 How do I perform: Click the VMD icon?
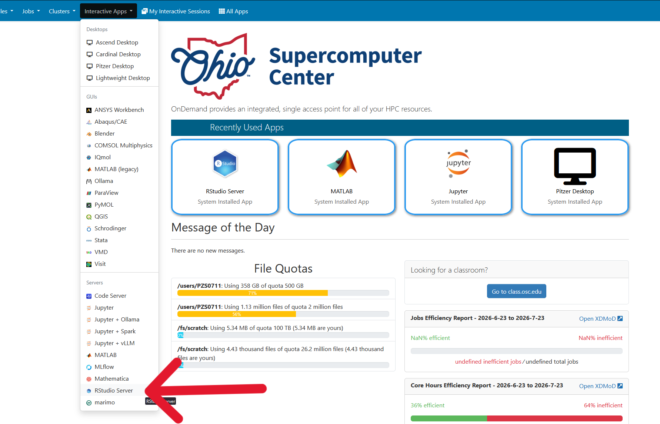click(89, 252)
